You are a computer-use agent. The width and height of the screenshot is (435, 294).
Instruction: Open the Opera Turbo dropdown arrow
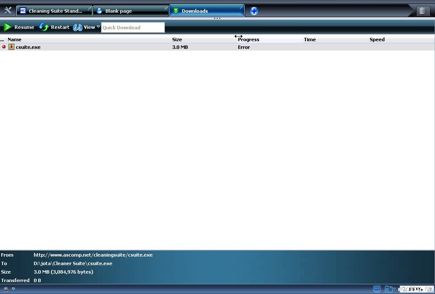(13, 289)
